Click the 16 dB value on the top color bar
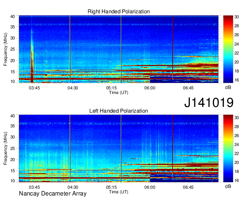Image resolution: width=243 pixels, height=198 pixels. [x=237, y=80]
